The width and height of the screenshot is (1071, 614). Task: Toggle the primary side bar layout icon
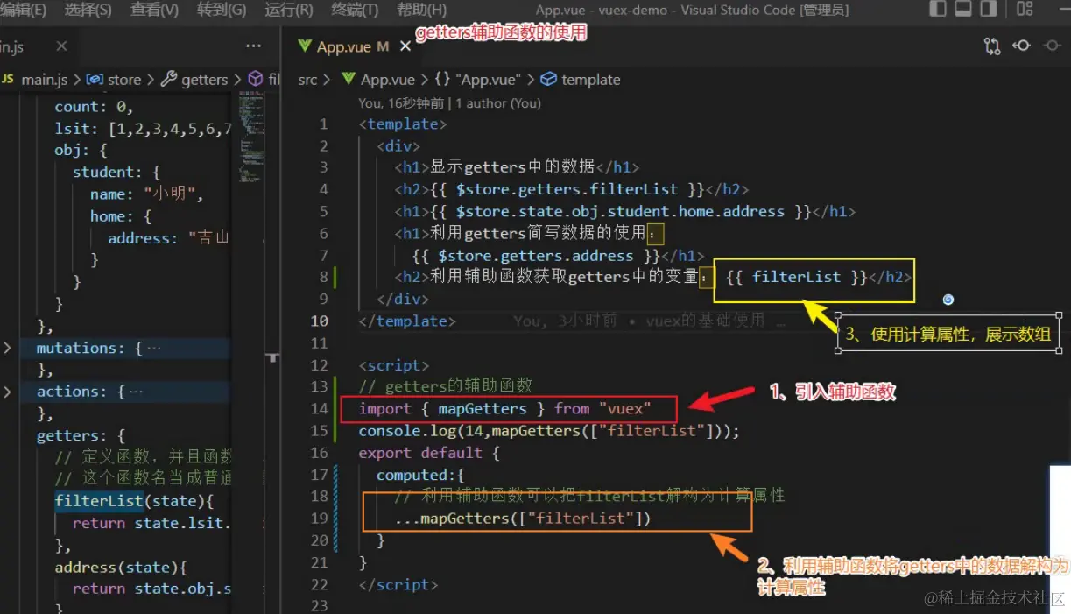coord(938,10)
